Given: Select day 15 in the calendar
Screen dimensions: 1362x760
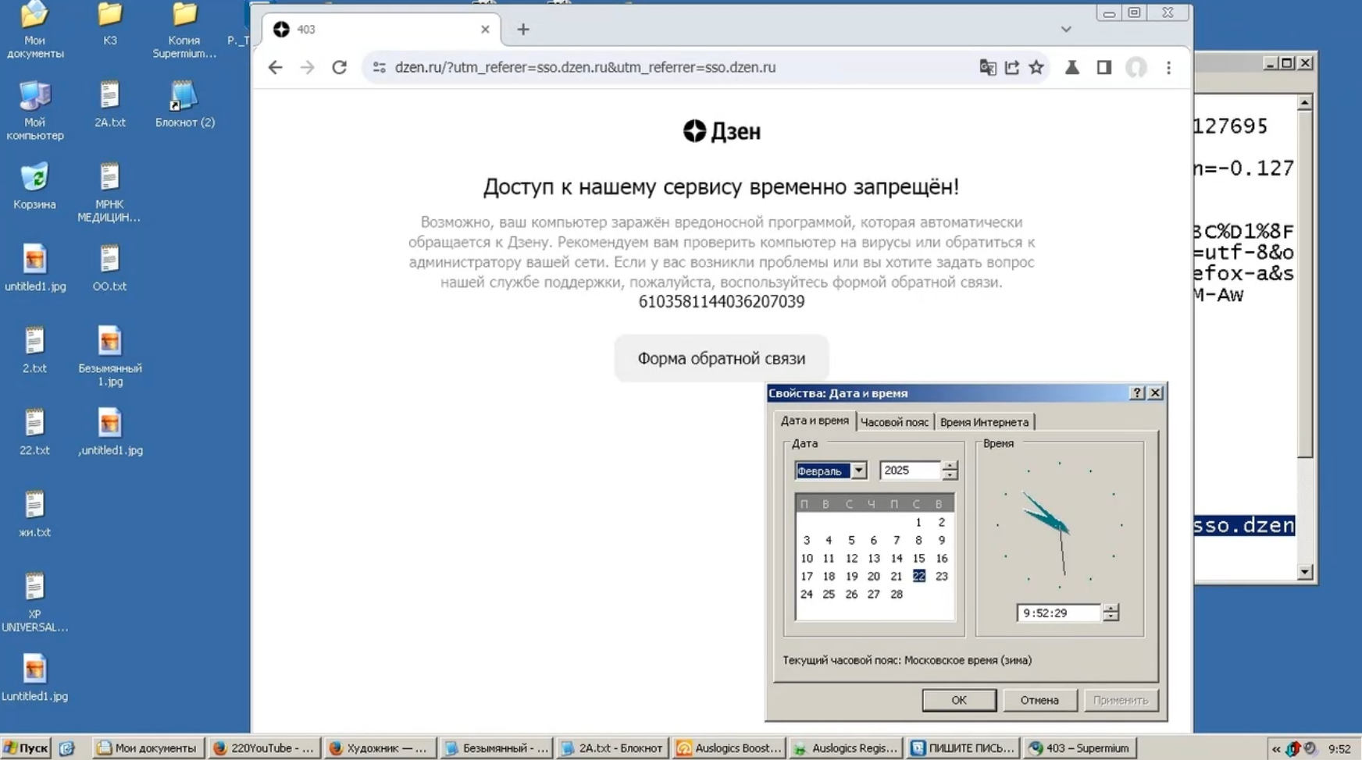Looking at the screenshot, I should click(x=918, y=558).
